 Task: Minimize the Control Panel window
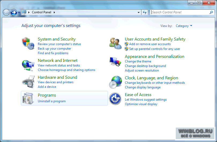(x=192, y=3)
